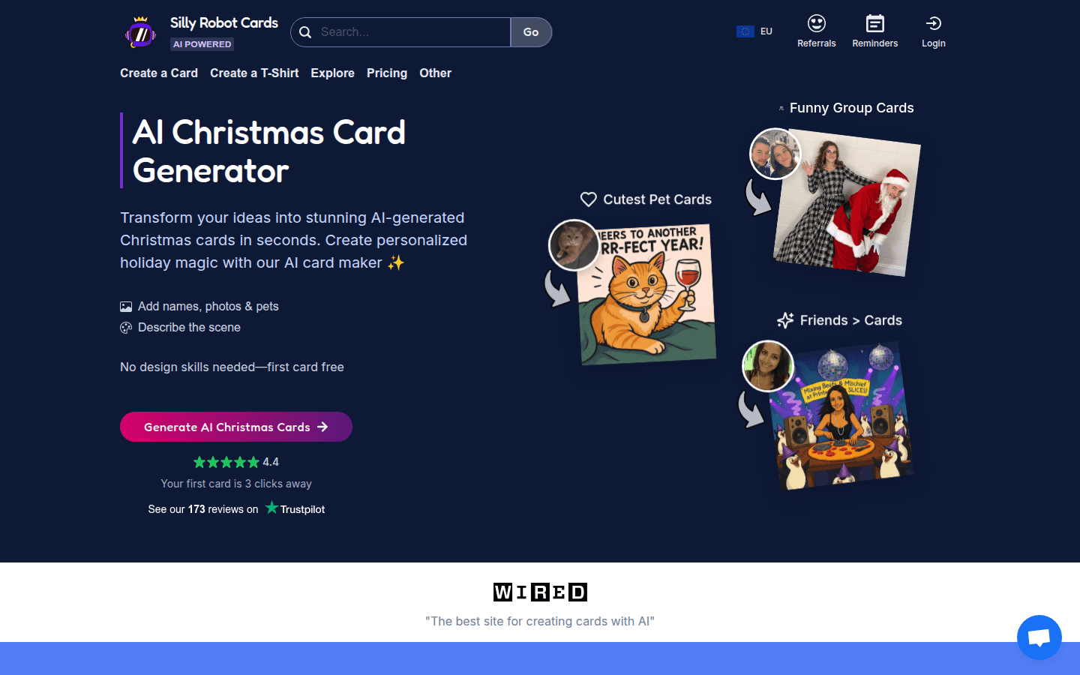Click the Go search button
Image resolution: width=1080 pixels, height=675 pixels.
pos(531,32)
